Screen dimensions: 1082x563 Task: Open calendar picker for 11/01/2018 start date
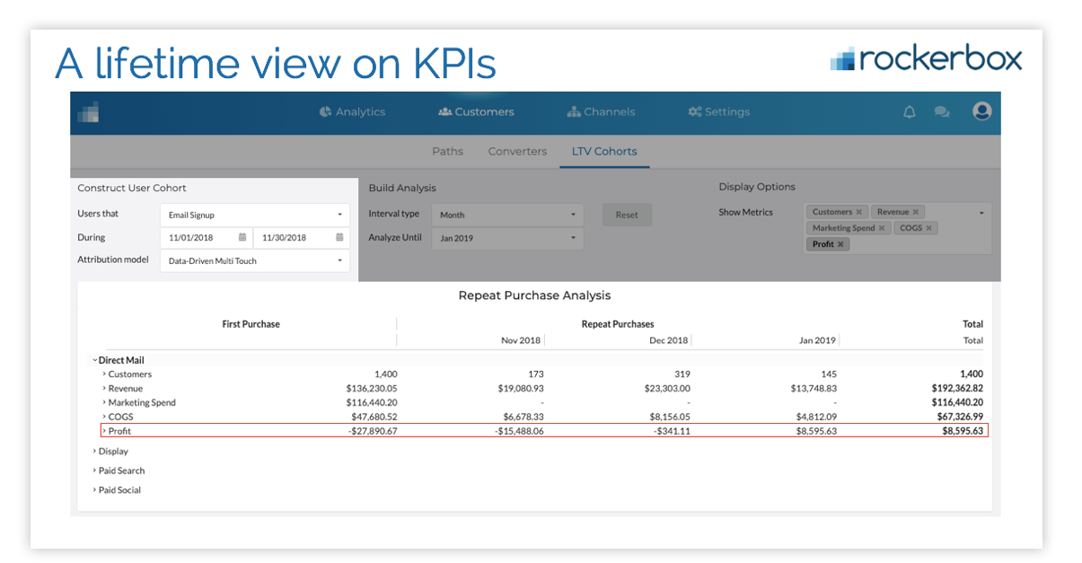coord(242,238)
